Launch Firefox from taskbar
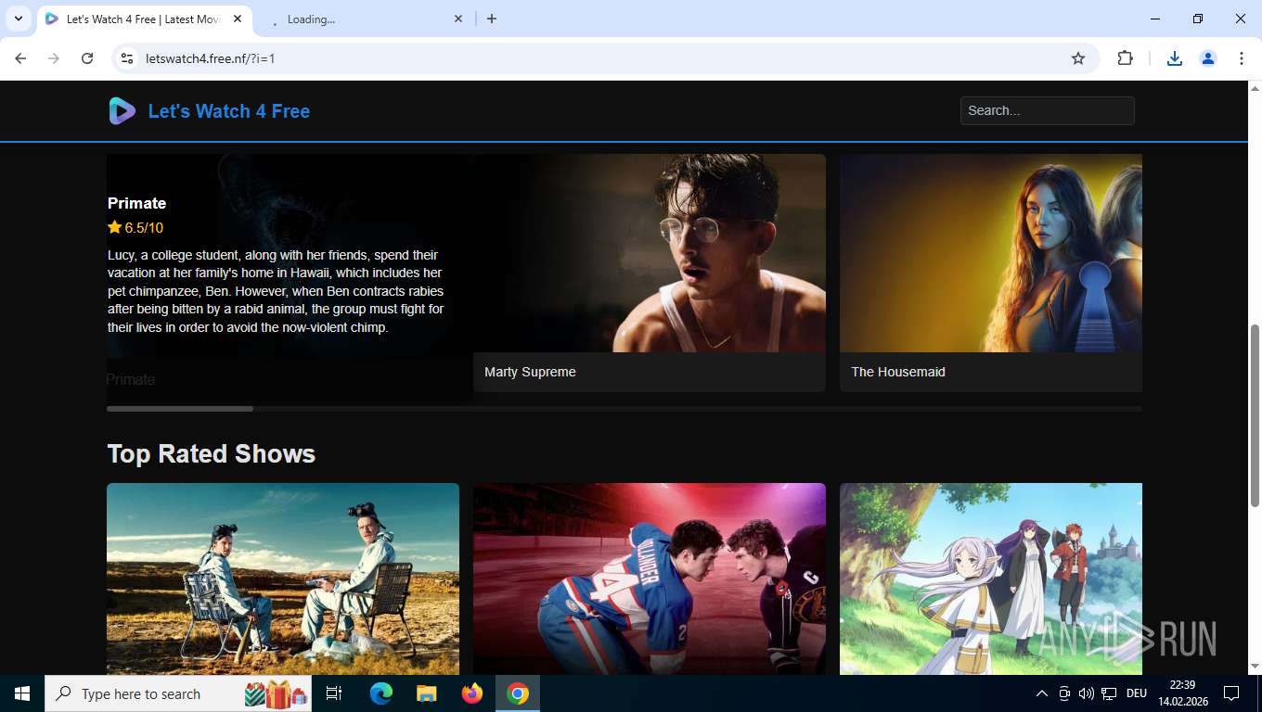This screenshot has height=712, width=1262. coord(472,693)
